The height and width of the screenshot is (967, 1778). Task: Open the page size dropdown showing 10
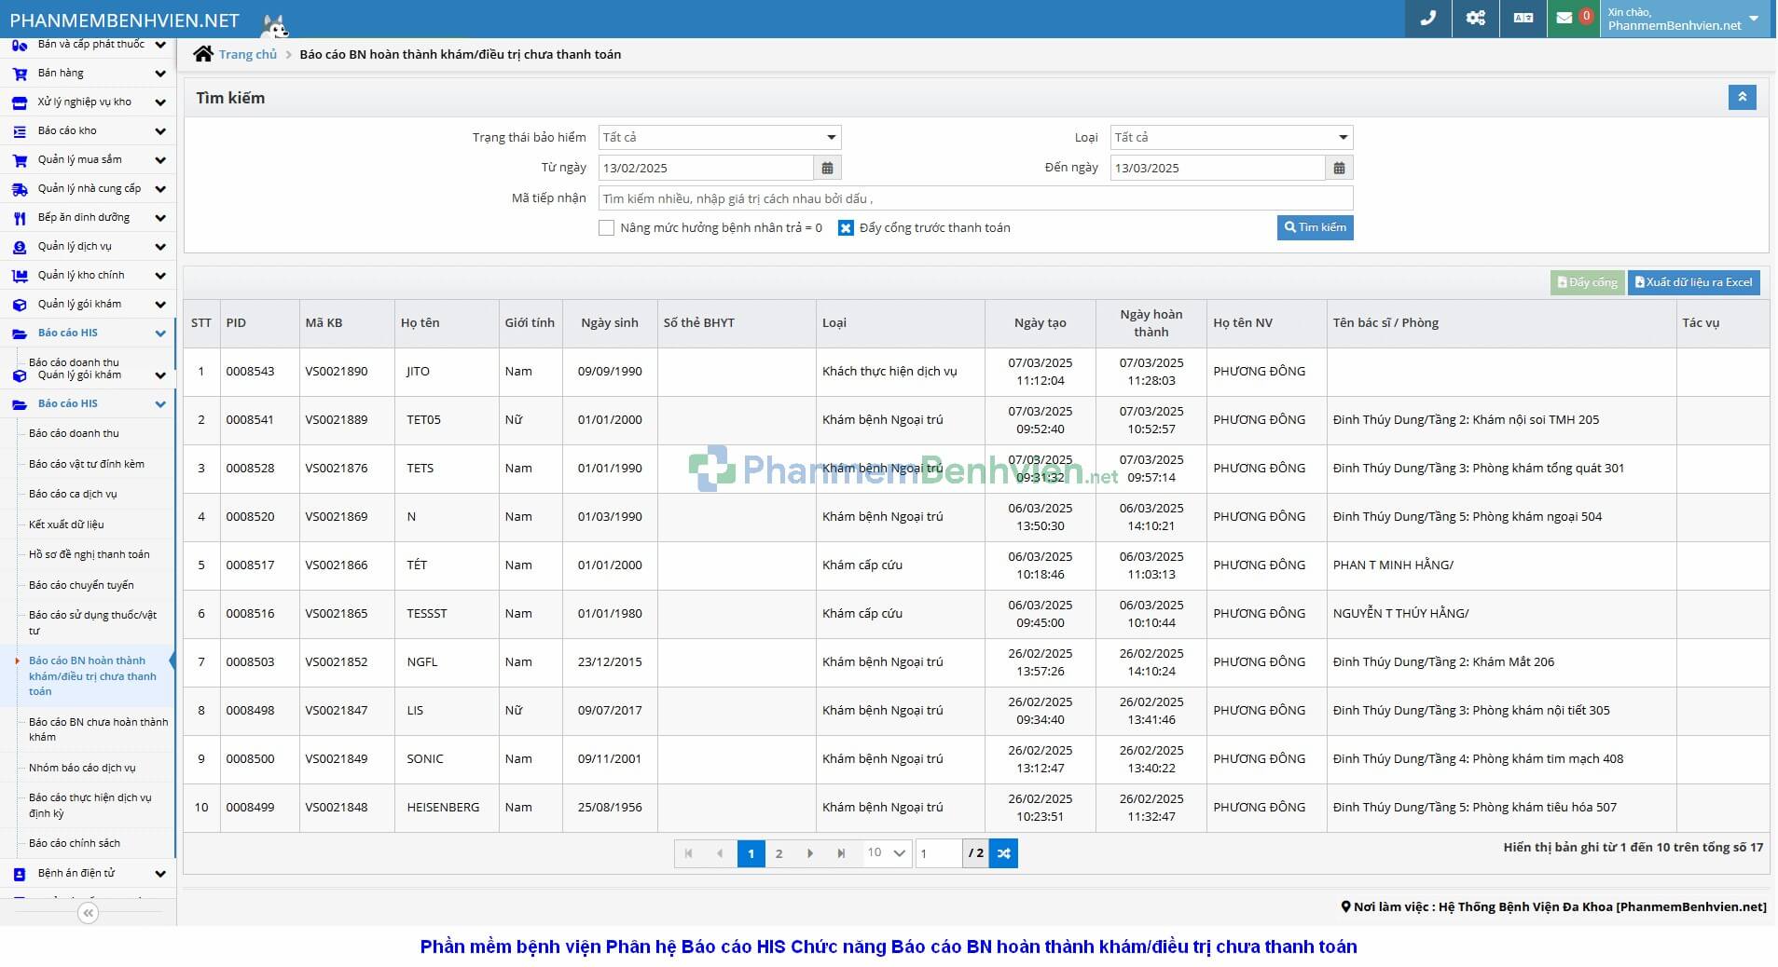coord(886,852)
